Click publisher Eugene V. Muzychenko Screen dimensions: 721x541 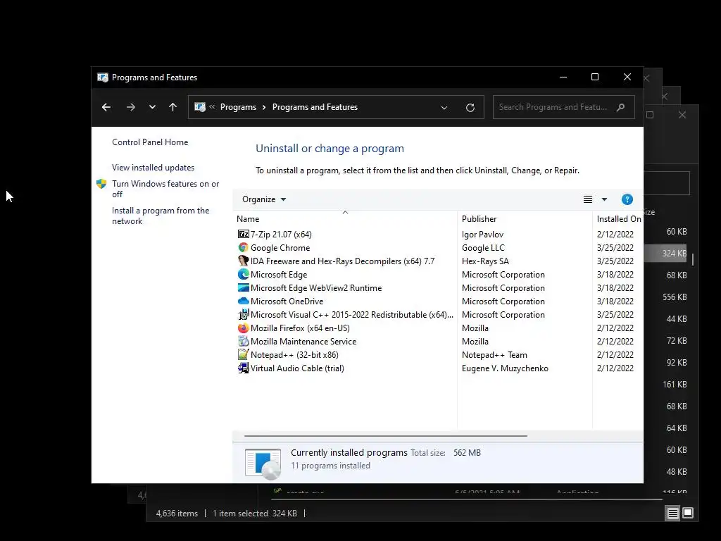[505, 368]
